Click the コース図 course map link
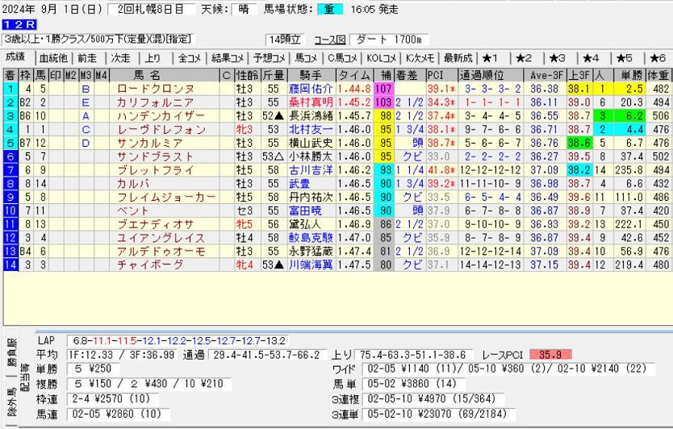Screen dimensions: 673x429 [x=329, y=40]
